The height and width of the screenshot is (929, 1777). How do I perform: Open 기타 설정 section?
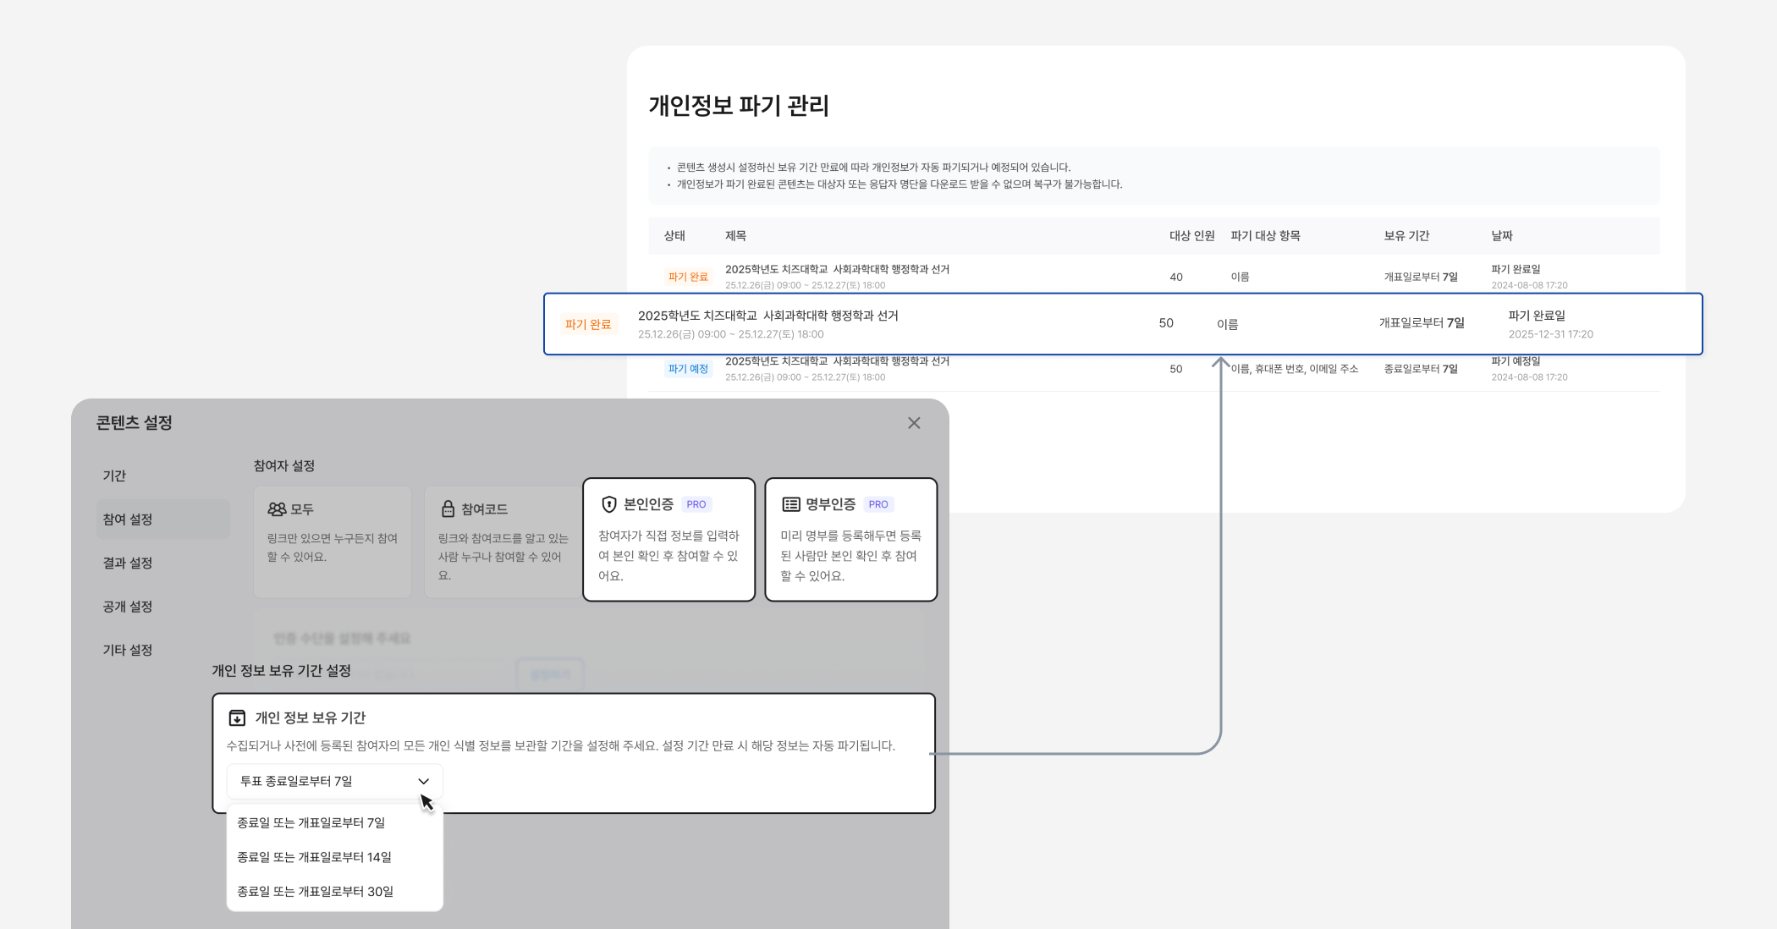click(128, 650)
